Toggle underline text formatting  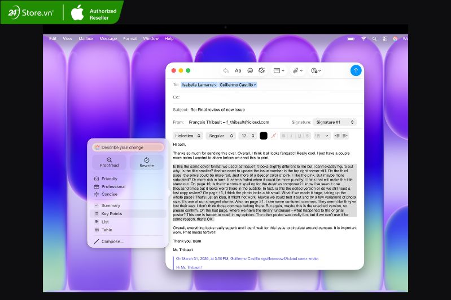[299, 136]
